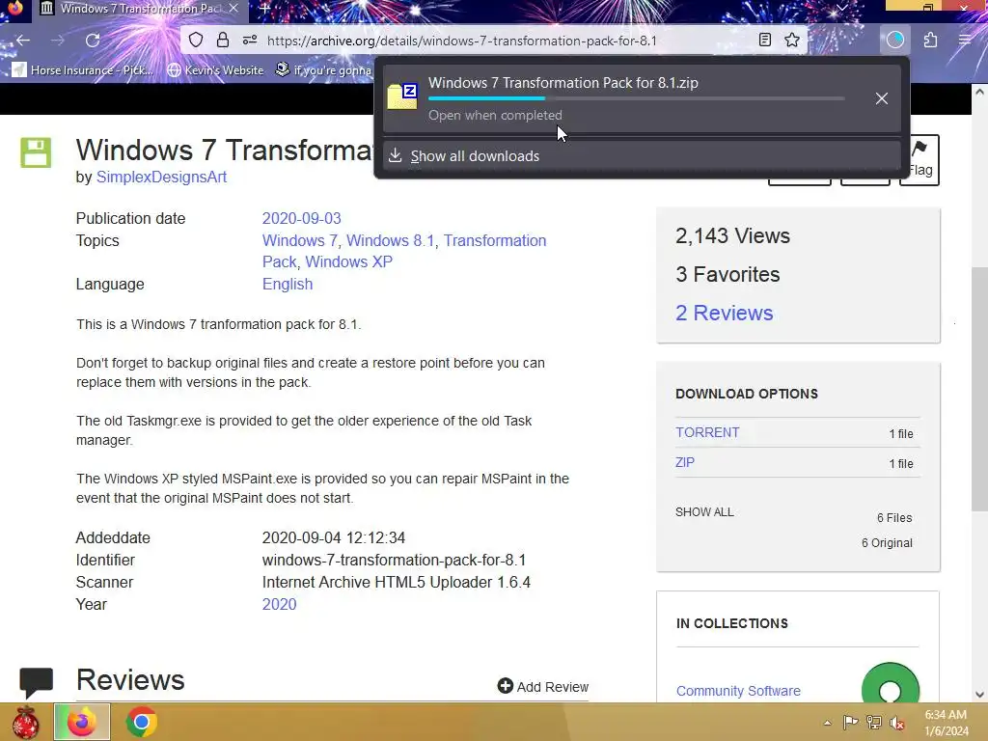
Task: Select the Addeddate value 2020-09-04 12:12:34
Action: (x=333, y=537)
